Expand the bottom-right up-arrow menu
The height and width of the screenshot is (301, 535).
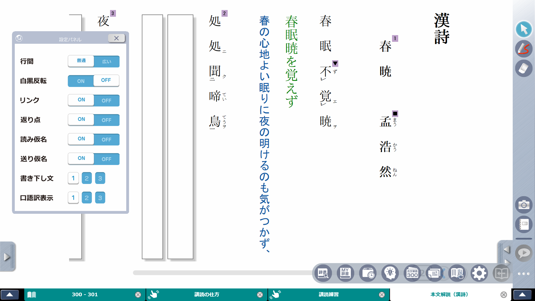point(522,295)
